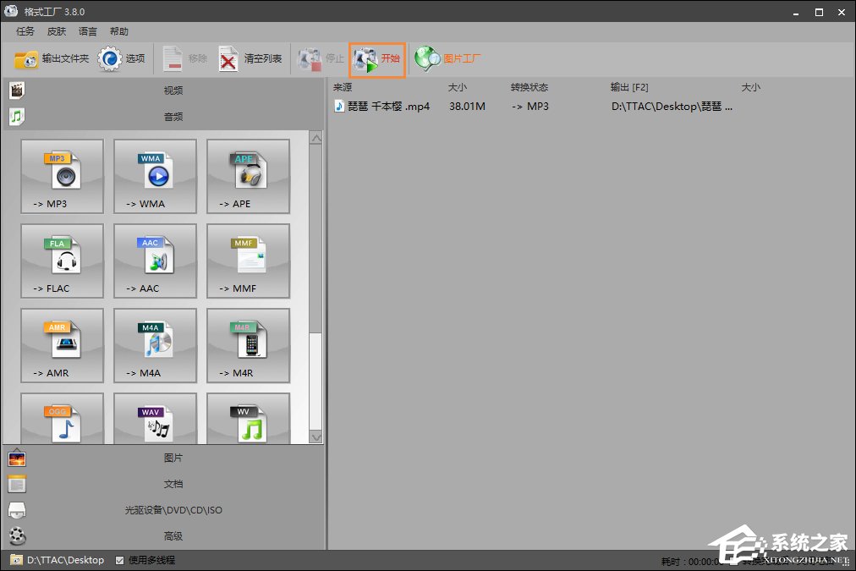Open the 光驱设备\DVD\CD\ISO section
The image size is (856, 571).
(x=173, y=510)
